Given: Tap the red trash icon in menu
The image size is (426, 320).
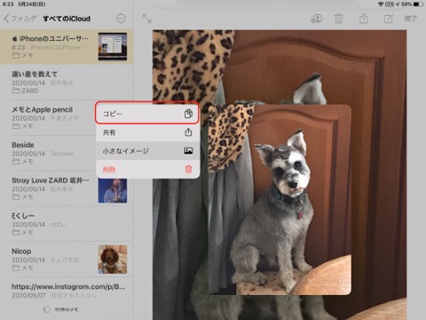Looking at the screenshot, I should [x=188, y=169].
